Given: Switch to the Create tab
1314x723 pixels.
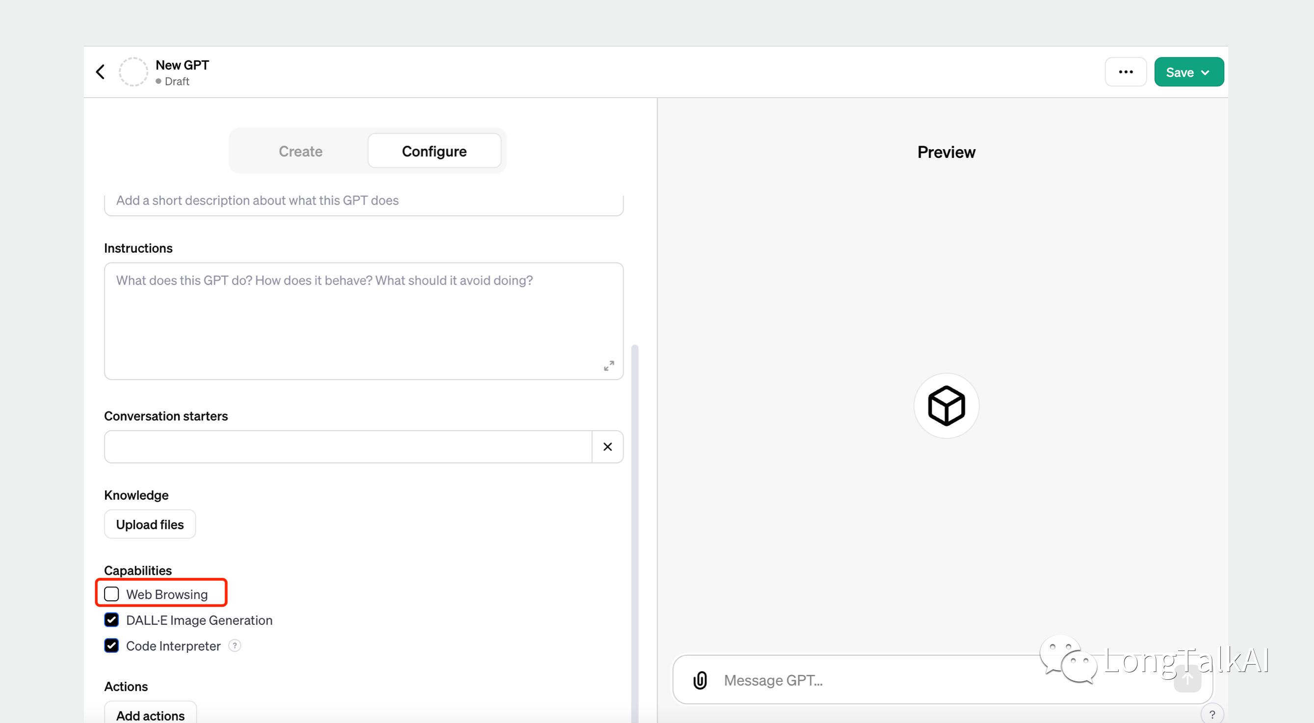Looking at the screenshot, I should point(300,152).
